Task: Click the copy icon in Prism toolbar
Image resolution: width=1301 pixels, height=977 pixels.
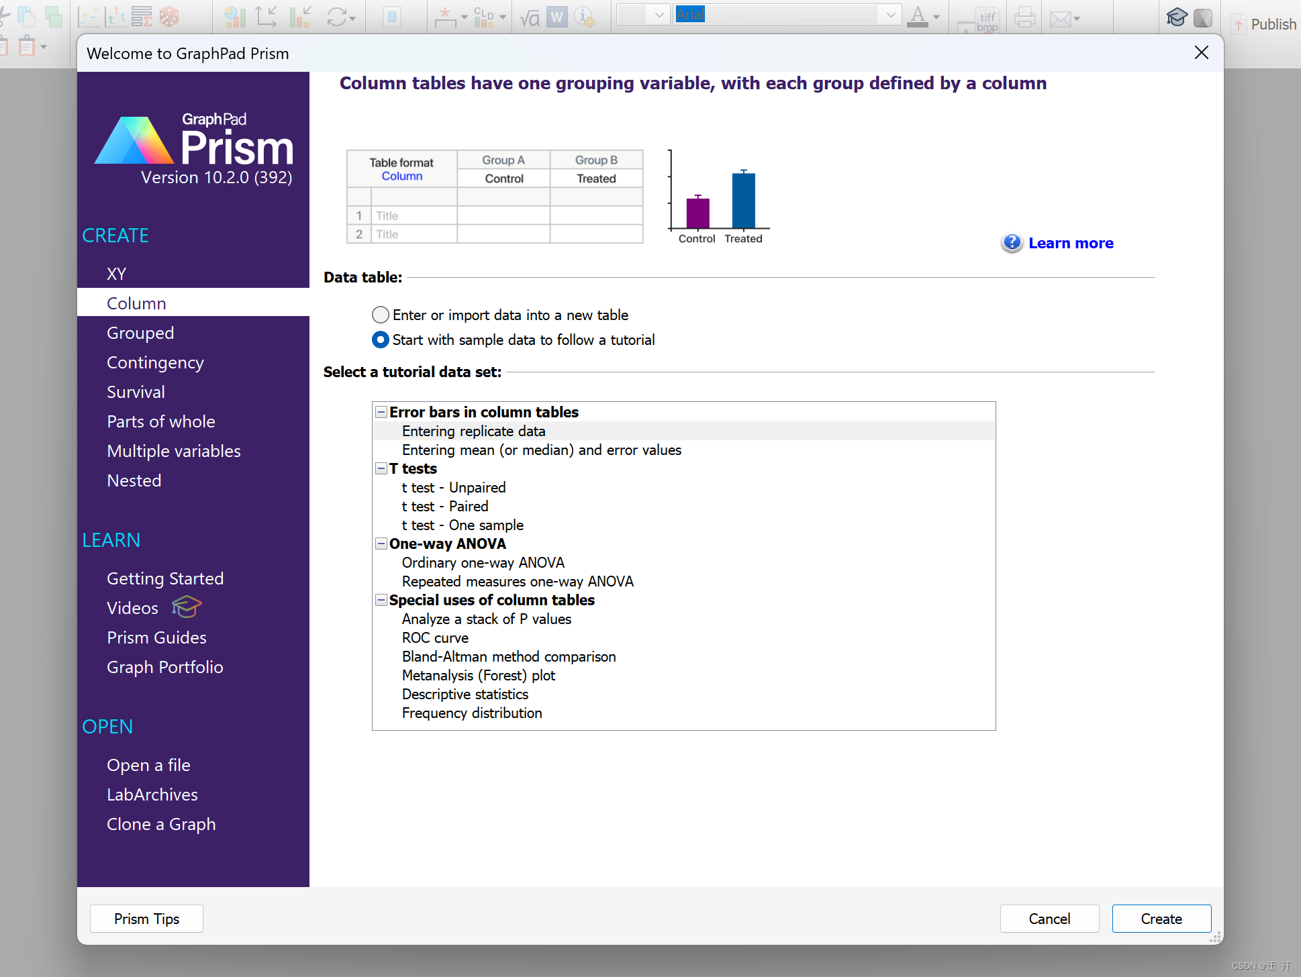Action: (x=27, y=16)
